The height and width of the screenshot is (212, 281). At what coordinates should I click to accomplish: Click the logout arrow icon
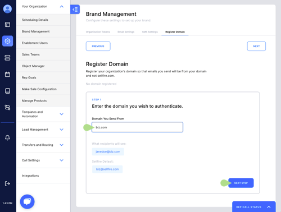[x=7, y=183]
